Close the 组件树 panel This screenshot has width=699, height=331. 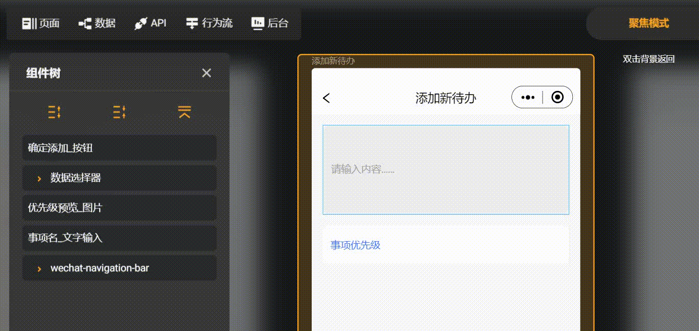[206, 73]
